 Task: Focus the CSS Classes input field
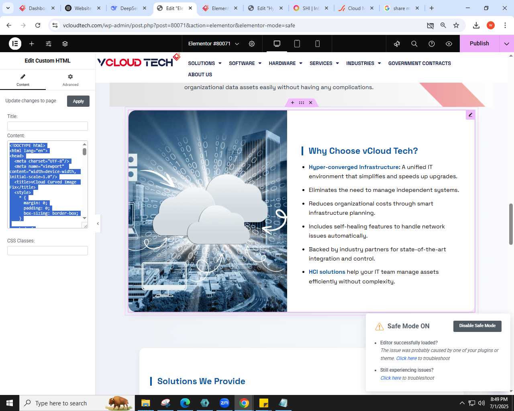[47, 251]
